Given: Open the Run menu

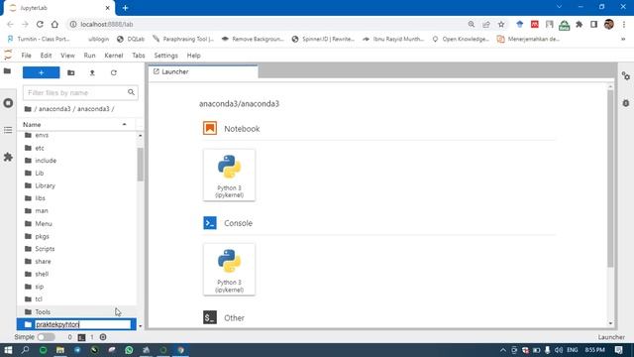Looking at the screenshot, I should pos(89,56).
